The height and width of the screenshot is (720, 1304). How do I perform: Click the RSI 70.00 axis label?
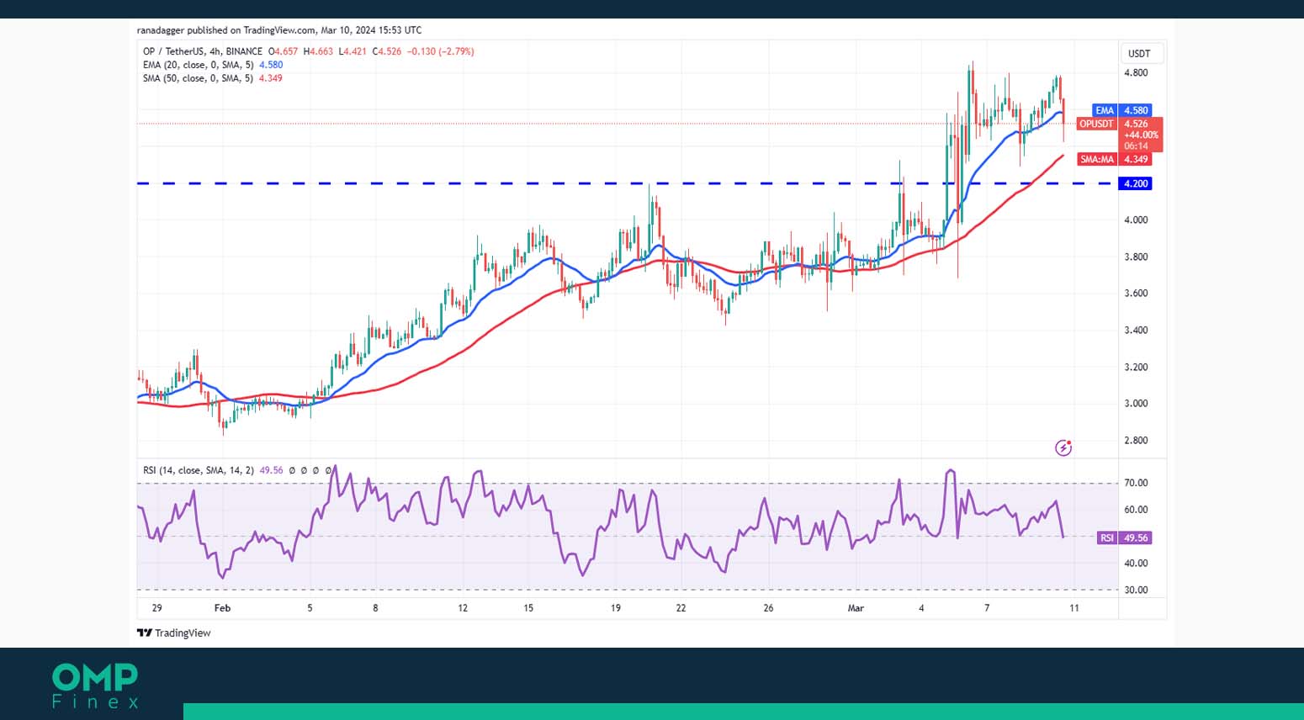point(1136,483)
